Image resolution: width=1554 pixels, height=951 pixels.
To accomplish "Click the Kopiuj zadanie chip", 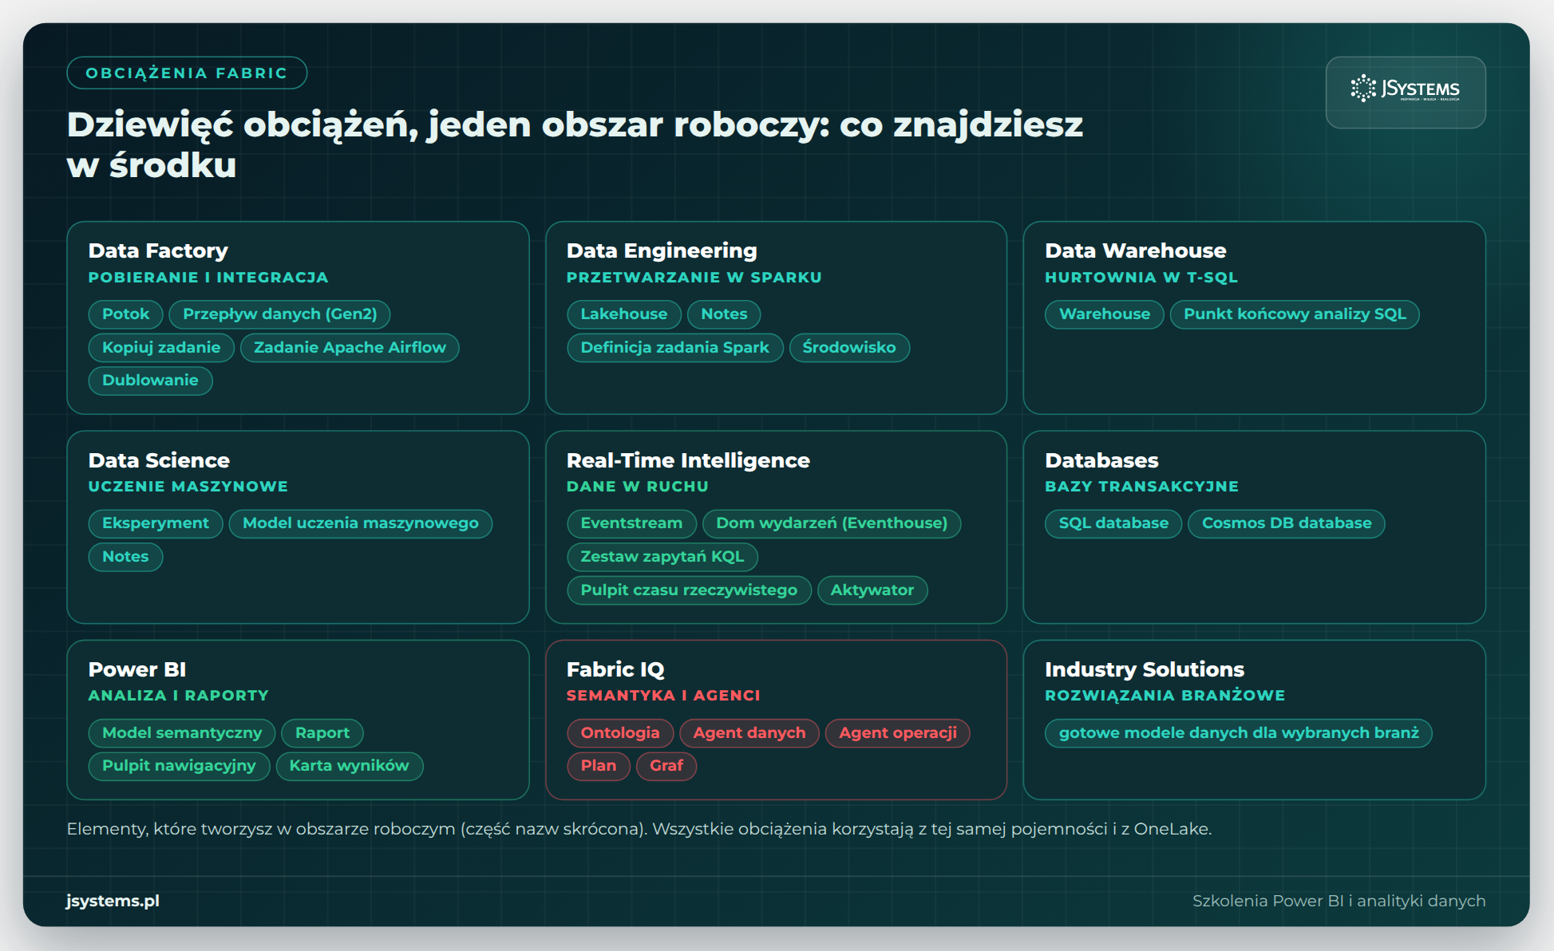I will coord(161,348).
